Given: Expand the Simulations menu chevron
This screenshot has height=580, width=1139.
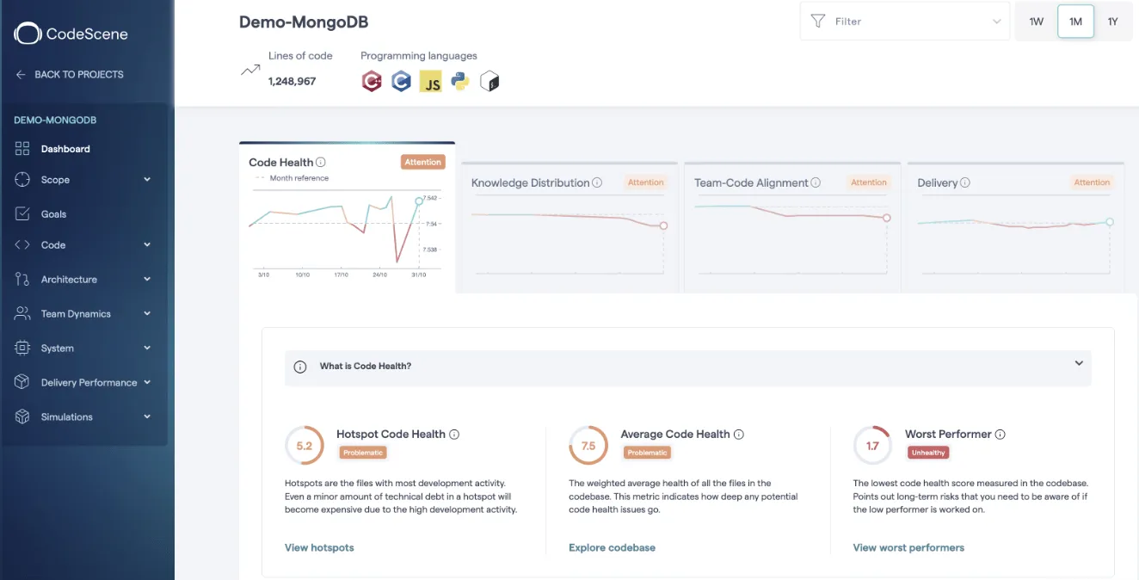Looking at the screenshot, I should [x=147, y=416].
